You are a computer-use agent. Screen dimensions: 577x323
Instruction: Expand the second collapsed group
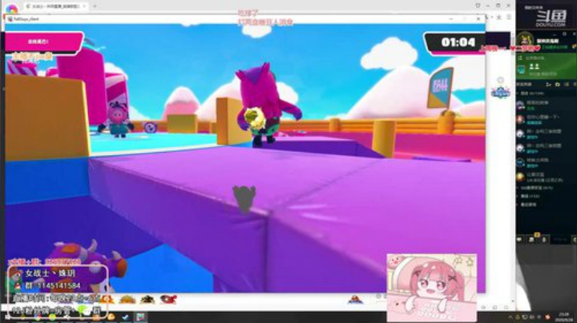(530, 197)
